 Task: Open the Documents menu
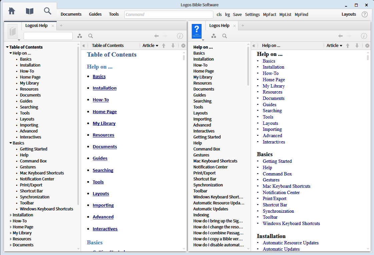71,14
